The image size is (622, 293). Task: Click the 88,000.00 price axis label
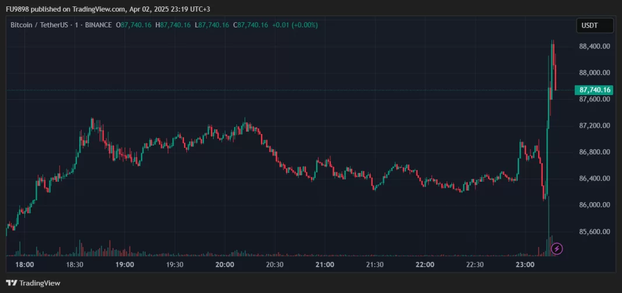click(593, 73)
